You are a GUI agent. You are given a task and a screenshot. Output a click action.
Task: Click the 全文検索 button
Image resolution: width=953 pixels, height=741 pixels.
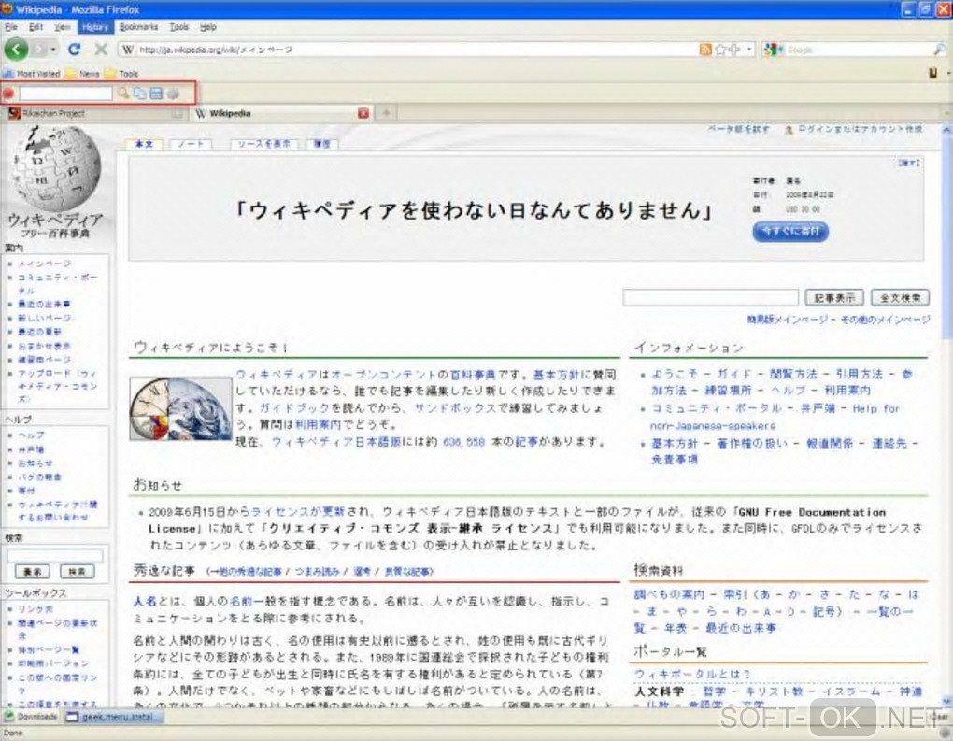[900, 297]
